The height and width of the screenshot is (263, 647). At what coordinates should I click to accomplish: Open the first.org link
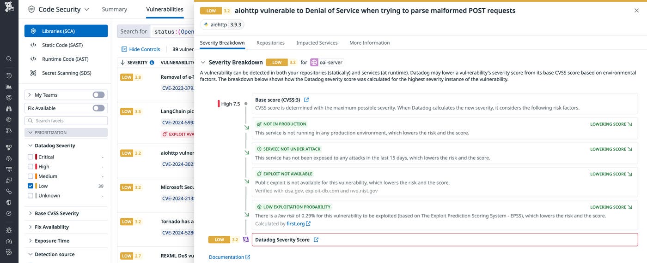pyautogui.click(x=299, y=224)
